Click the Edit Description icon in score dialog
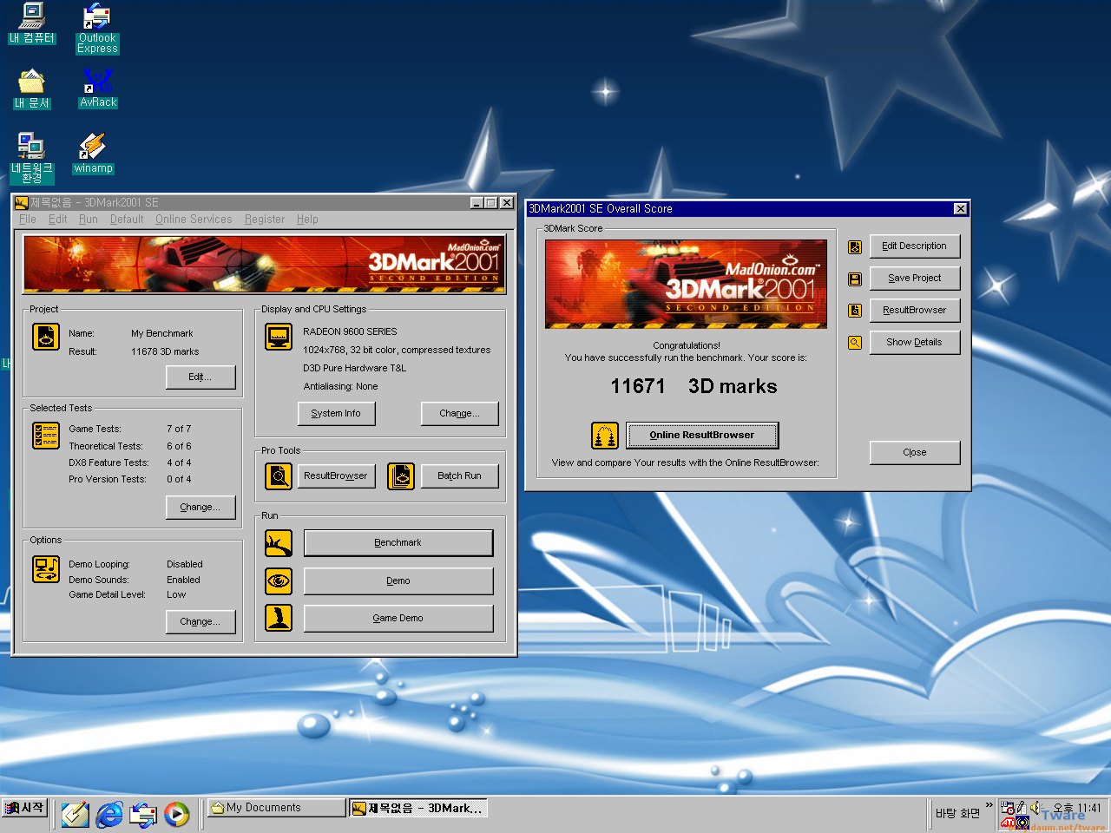This screenshot has height=833, width=1111. tap(855, 246)
